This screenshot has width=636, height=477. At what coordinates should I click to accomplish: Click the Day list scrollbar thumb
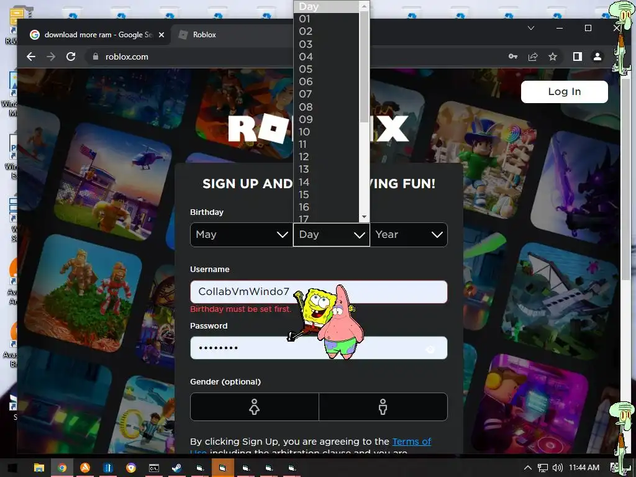(x=364, y=67)
